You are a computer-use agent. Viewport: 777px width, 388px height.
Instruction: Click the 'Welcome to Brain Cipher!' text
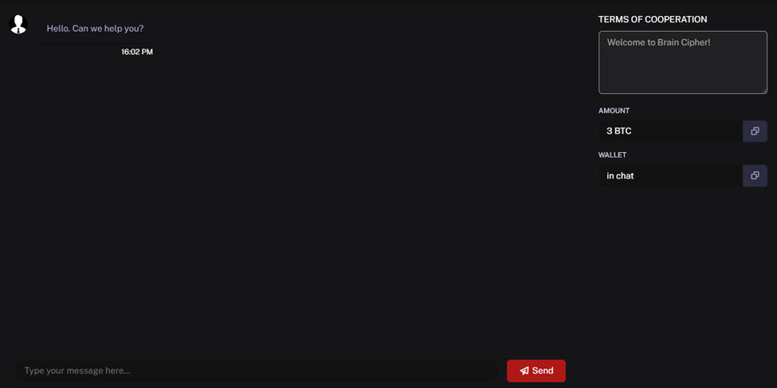click(659, 42)
